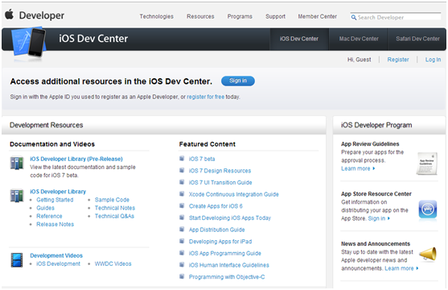448x290 pixels.
Task: Click the document icon beside iOS 7 Design Resources
Action: click(182, 170)
